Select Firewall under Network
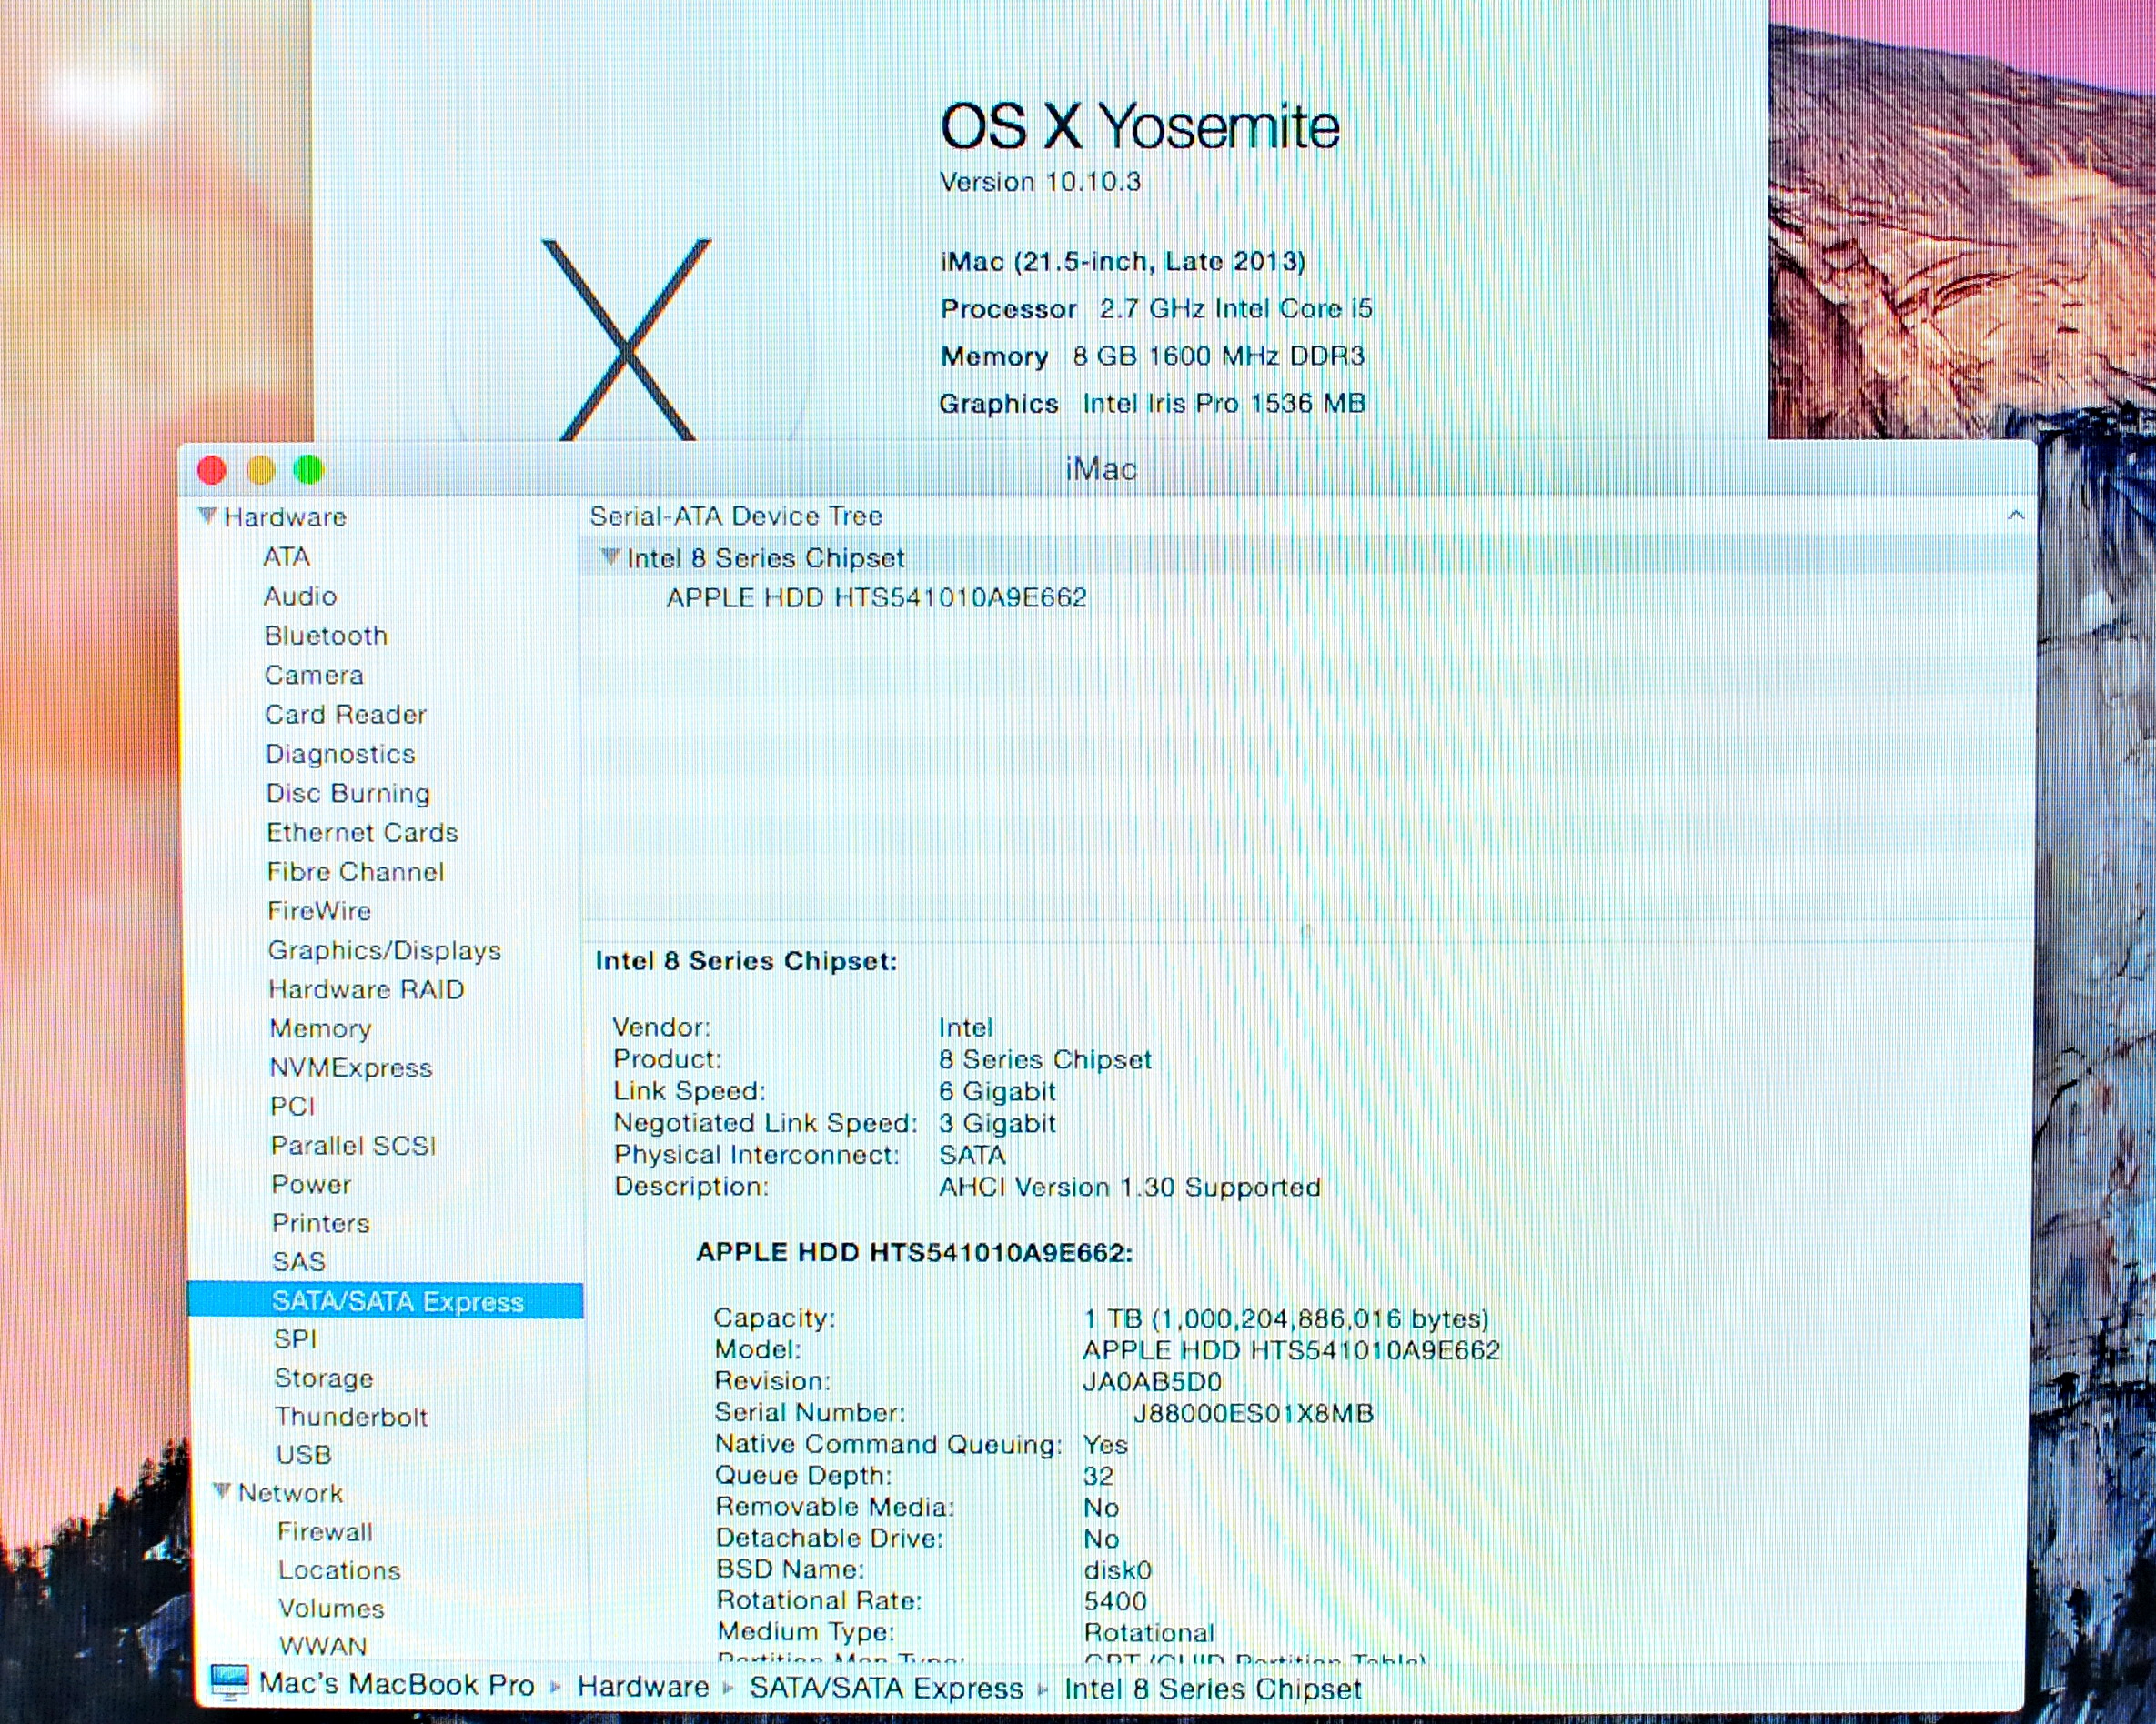This screenshot has height=1724, width=2156. (x=325, y=1531)
